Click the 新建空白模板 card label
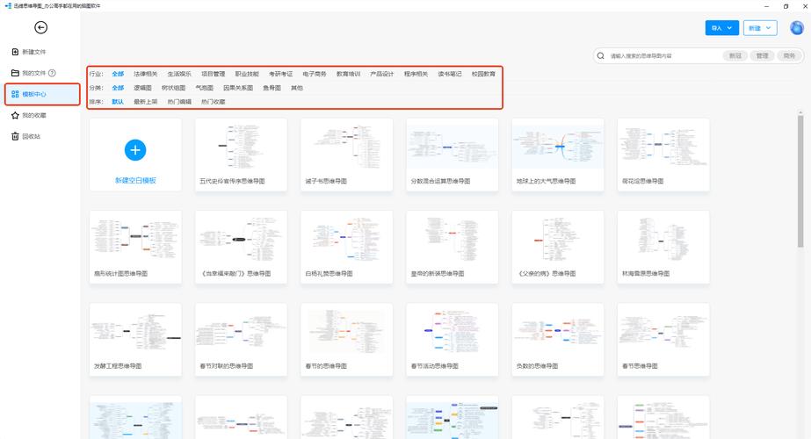 (135, 181)
